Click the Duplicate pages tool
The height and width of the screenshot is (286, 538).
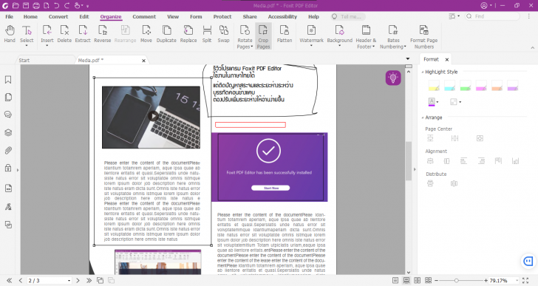pos(166,34)
